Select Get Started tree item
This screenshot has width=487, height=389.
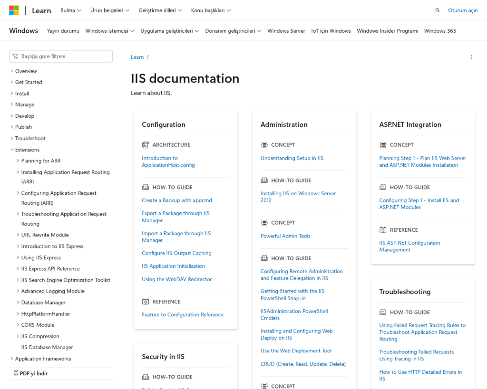click(x=29, y=82)
